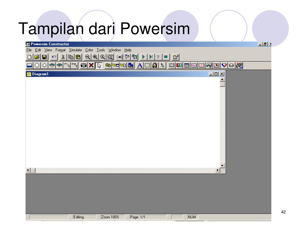Select the Text tool A icon
304x228 pixels.
tap(140, 66)
